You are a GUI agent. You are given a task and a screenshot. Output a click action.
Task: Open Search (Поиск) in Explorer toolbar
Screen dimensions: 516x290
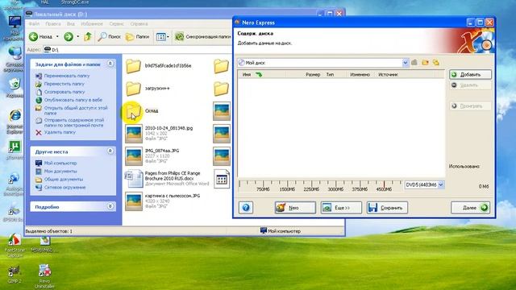click(110, 36)
